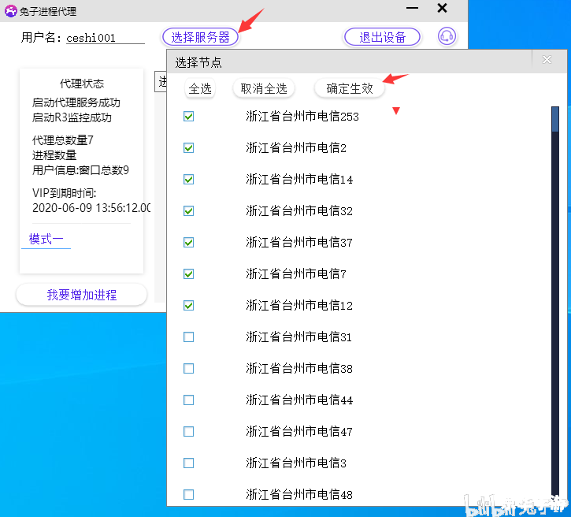Tick the checkbox for 浙江省台州市电信3

189,463
